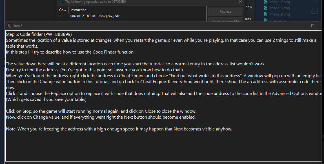Maximize the Step 5 tutorial window

tap(312, 26)
